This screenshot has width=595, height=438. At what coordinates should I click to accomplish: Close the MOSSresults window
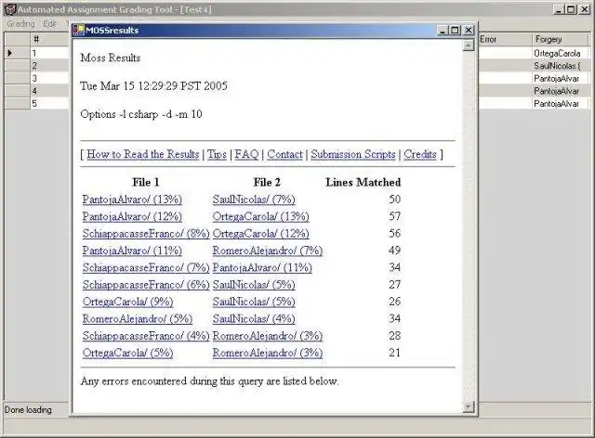[x=469, y=30]
